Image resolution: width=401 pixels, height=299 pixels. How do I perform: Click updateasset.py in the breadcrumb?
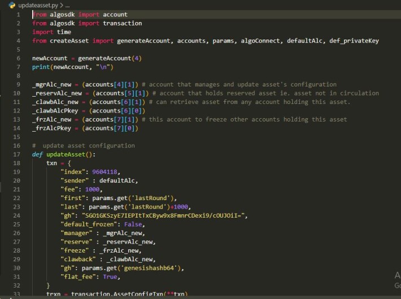38,5
